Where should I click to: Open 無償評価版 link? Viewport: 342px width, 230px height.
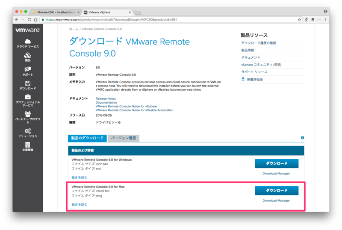[254, 80]
